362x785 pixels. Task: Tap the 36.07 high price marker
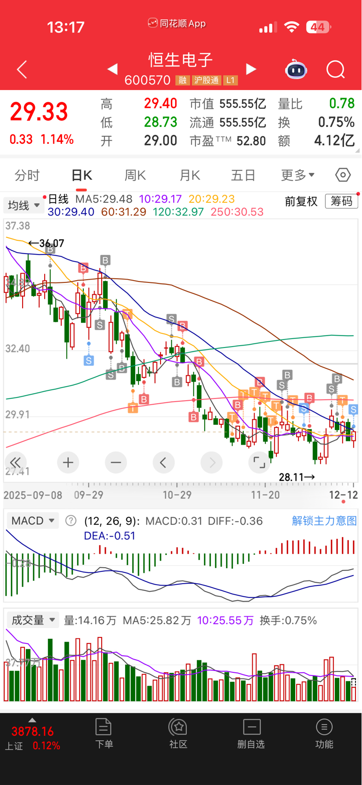pyautogui.click(x=46, y=243)
